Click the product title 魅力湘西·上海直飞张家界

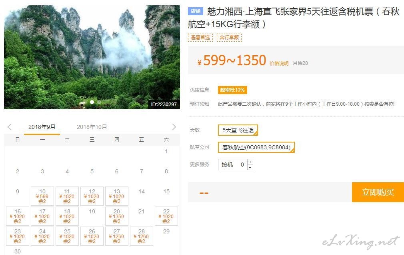point(293,18)
